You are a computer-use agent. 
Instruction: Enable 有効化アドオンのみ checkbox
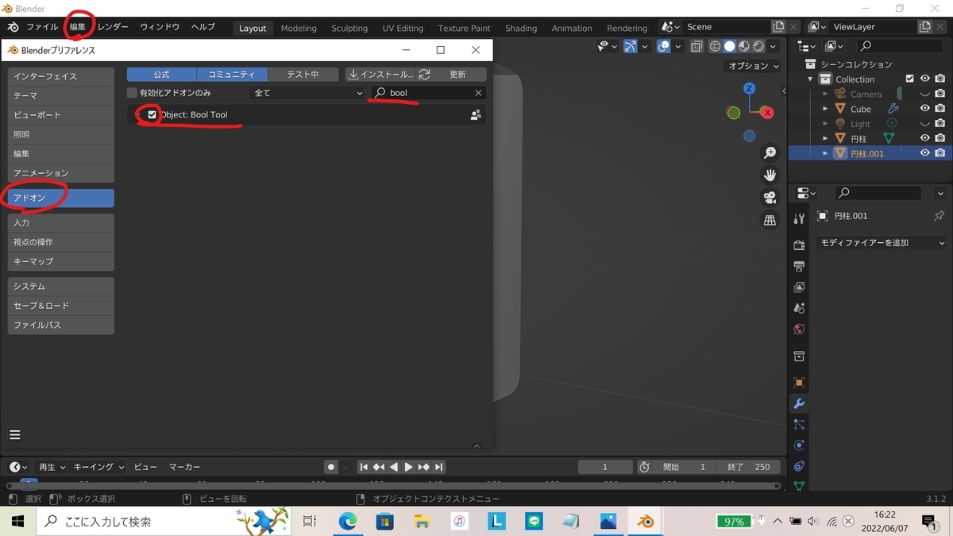[x=133, y=93]
